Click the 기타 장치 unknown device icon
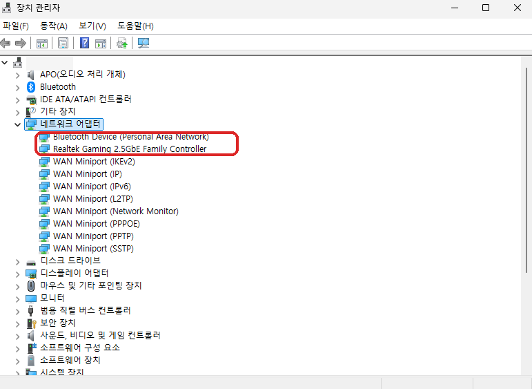 tap(31, 112)
